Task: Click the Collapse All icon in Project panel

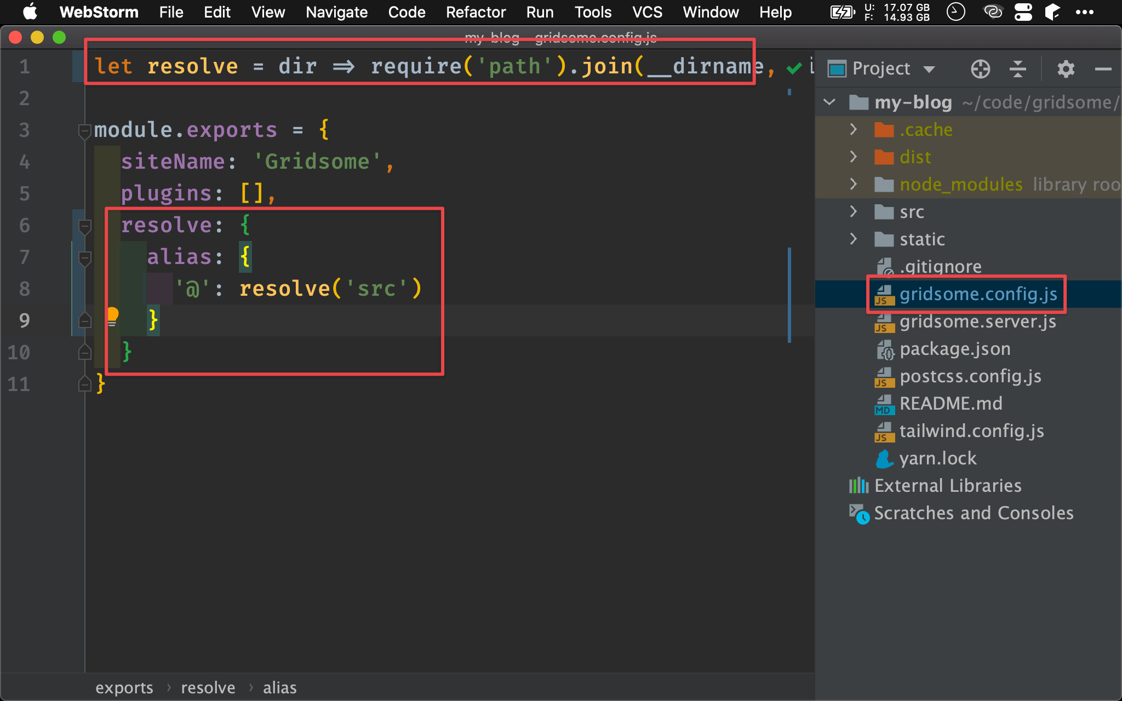Action: [x=1017, y=69]
